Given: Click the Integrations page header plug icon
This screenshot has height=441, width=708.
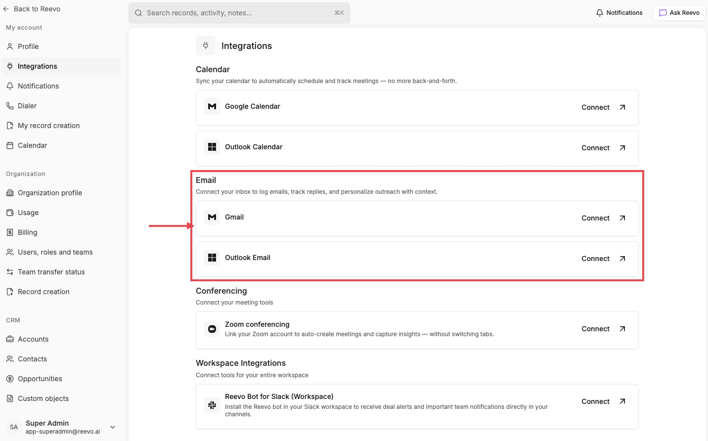Looking at the screenshot, I should (206, 45).
